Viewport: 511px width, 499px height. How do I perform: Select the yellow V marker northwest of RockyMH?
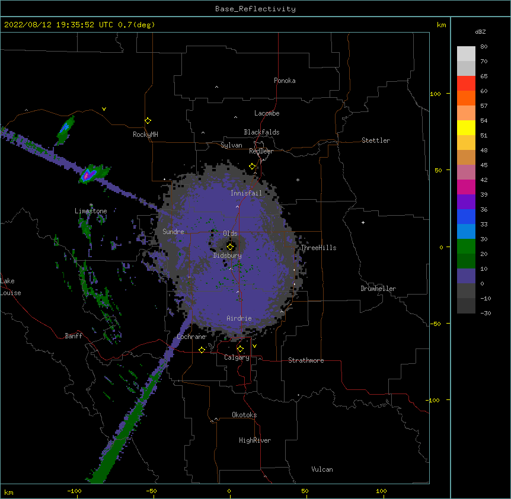coord(104,109)
